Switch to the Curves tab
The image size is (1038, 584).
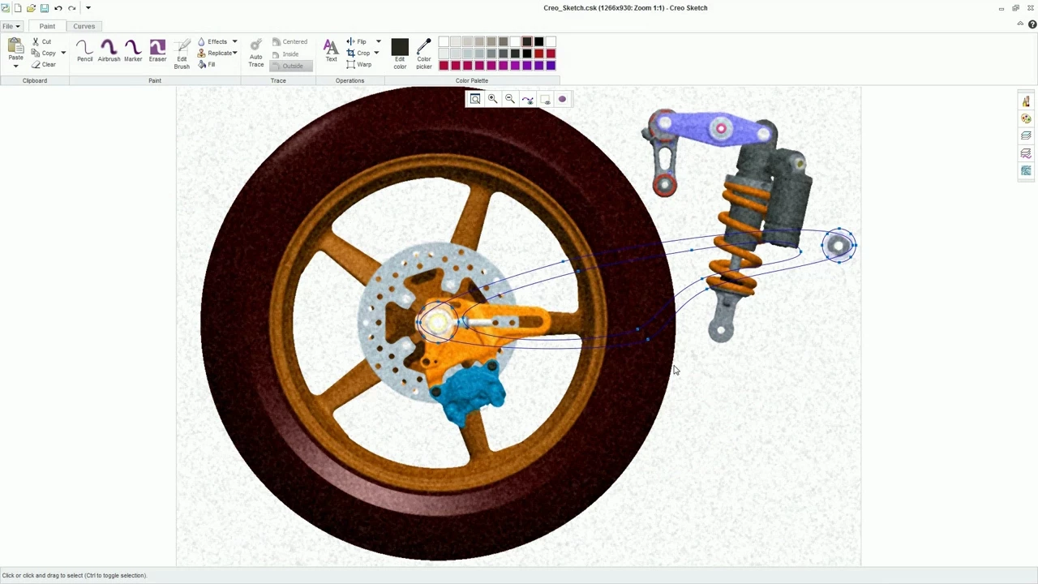(x=84, y=26)
